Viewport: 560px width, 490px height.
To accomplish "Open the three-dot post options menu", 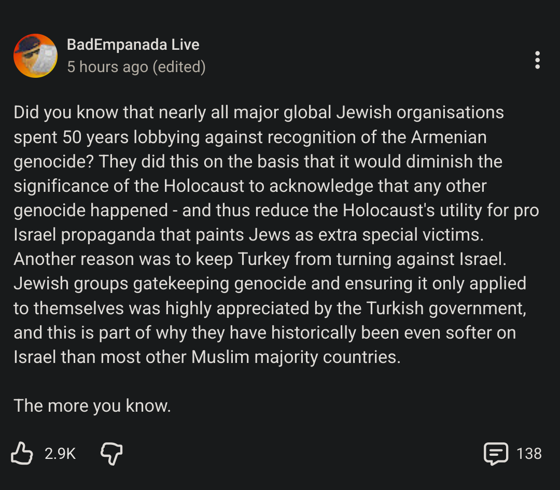I will (537, 60).
